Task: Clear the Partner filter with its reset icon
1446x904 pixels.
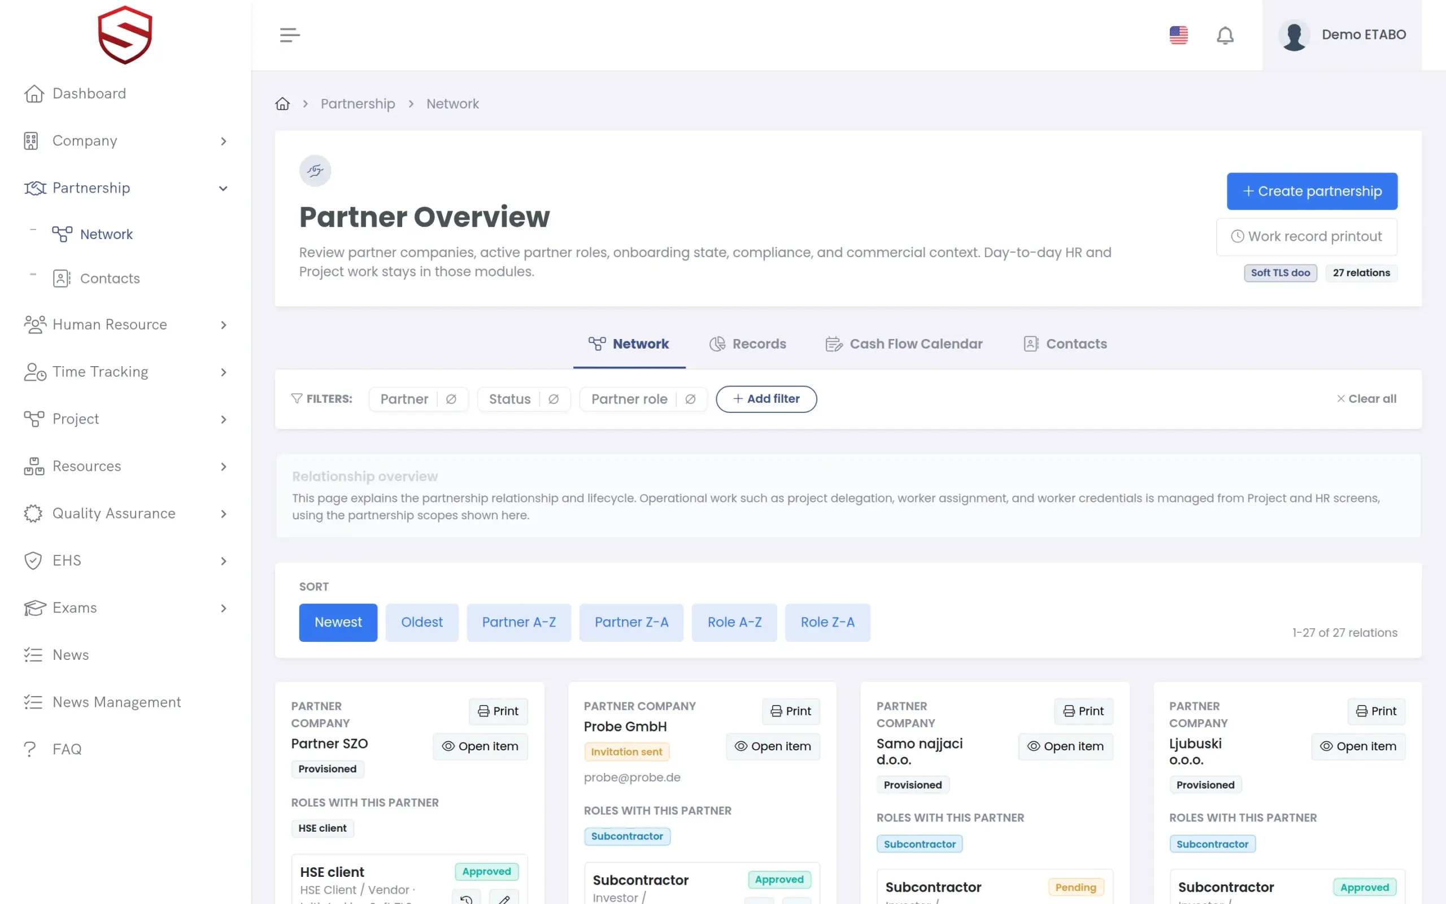Action: [x=451, y=399]
